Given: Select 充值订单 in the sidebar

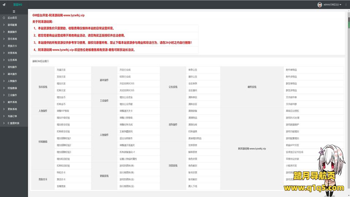Looking at the screenshot, I should 12,116.
